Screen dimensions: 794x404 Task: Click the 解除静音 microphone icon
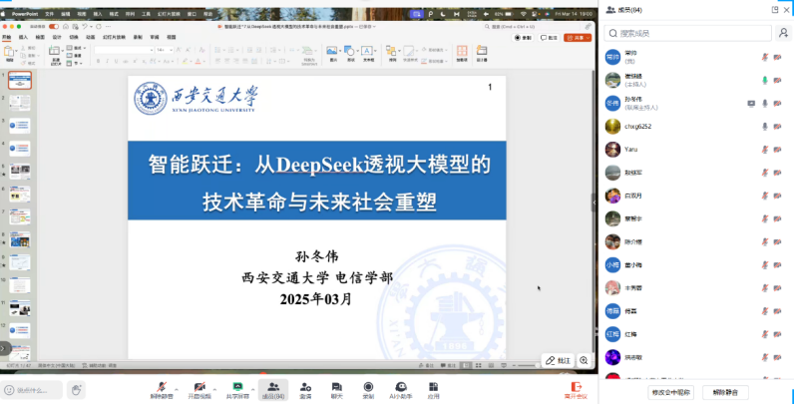point(162,386)
